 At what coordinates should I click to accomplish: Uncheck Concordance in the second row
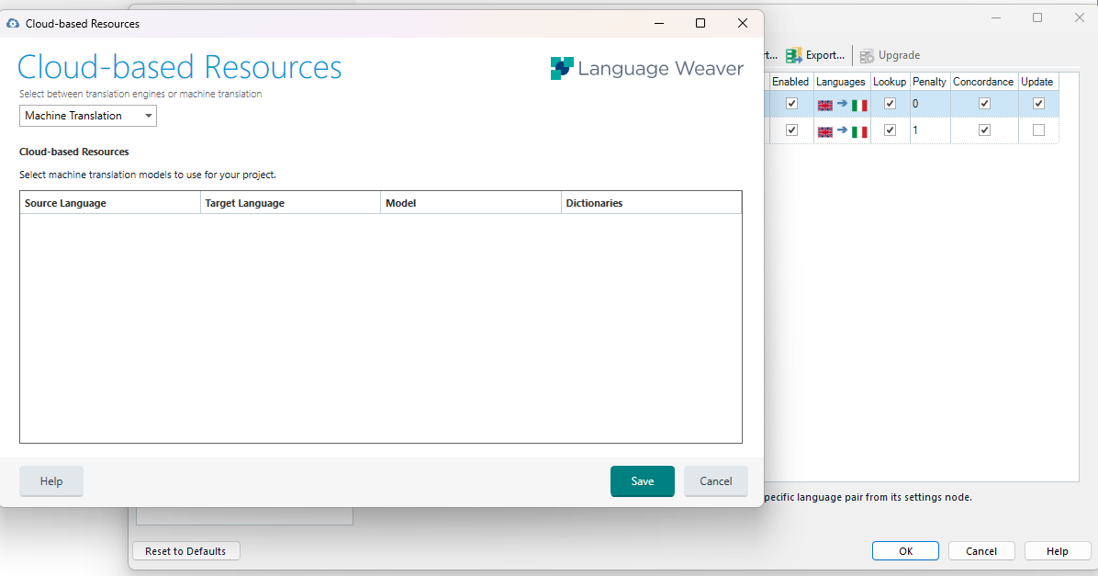(983, 130)
